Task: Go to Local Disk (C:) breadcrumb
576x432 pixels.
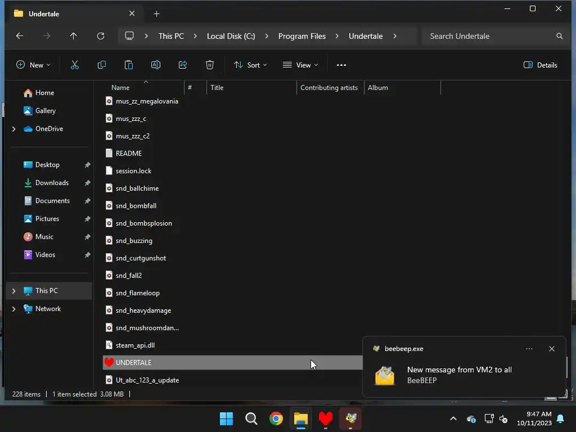Action: click(x=231, y=36)
